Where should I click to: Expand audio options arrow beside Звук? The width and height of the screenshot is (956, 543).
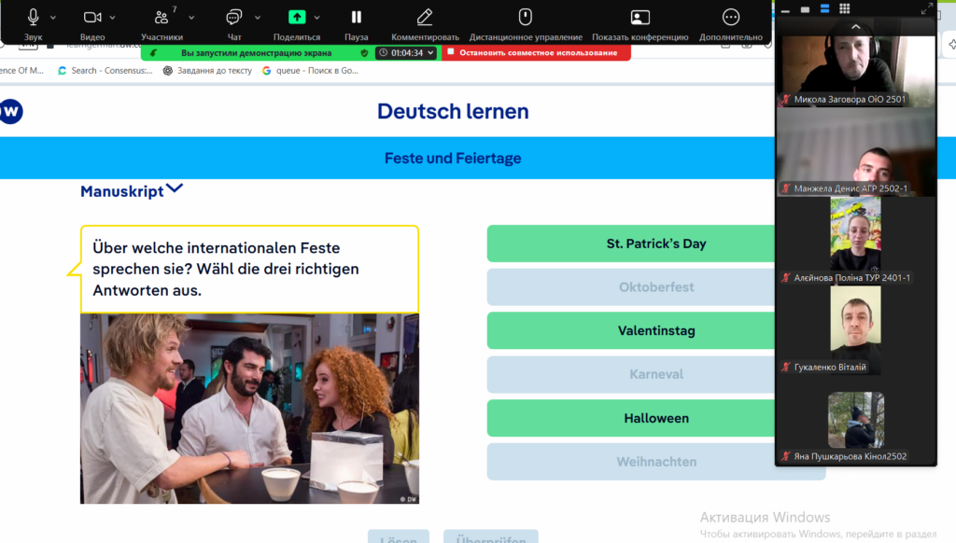[x=53, y=17]
